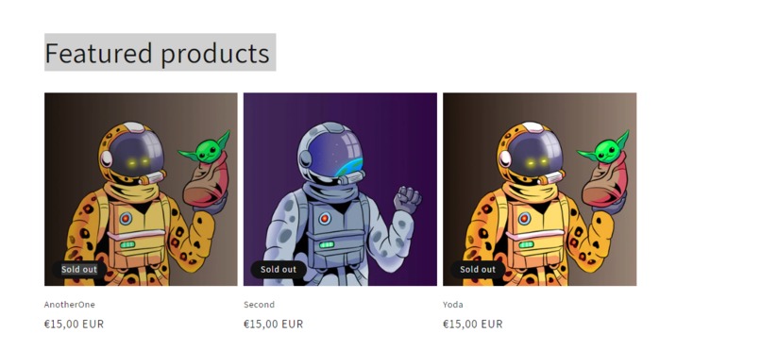Click the green baby Yoda in AnotherOne image

(206, 150)
